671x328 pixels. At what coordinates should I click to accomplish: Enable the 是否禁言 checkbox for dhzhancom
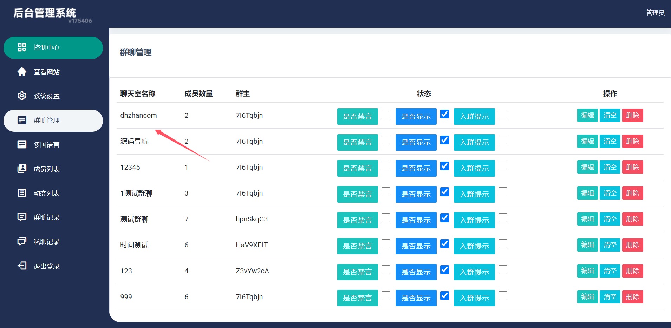(386, 114)
